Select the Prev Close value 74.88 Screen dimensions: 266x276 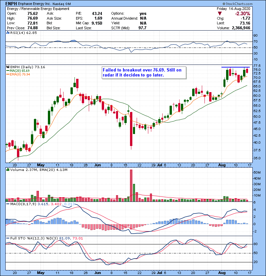pyautogui.click(x=33, y=28)
